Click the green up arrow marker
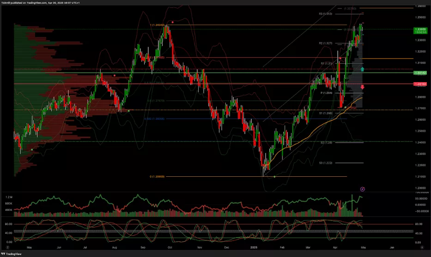The image size is (431, 257). 363,69
